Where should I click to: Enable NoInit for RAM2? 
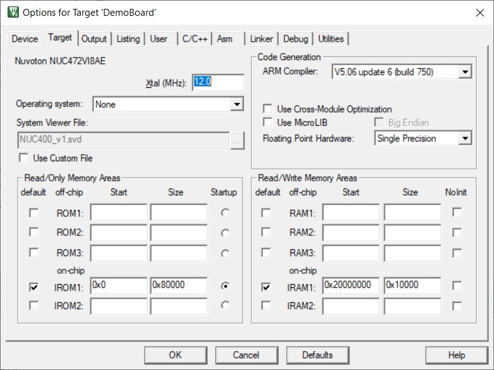tap(457, 233)
